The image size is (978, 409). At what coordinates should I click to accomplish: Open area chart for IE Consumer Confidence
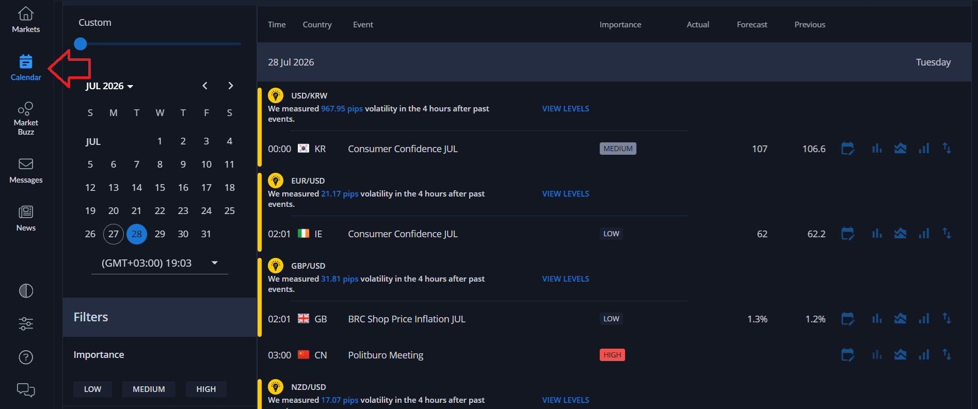click(x=900, y=234)
